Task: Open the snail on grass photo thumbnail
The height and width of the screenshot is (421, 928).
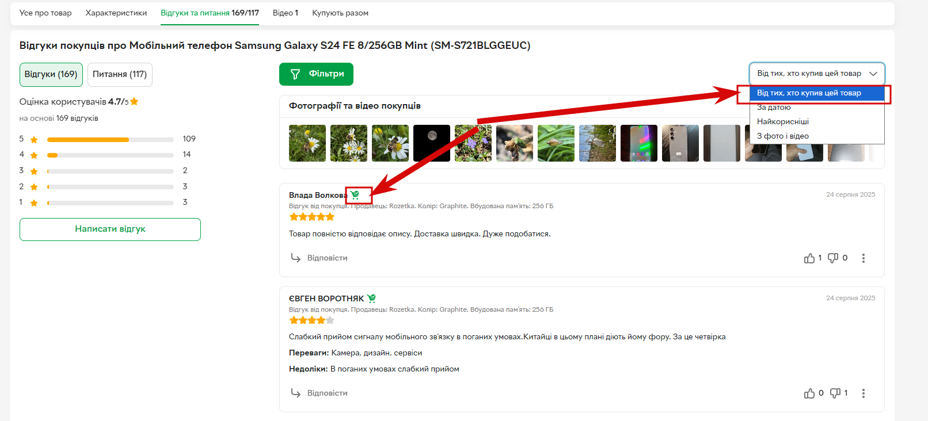Action: 556,143
